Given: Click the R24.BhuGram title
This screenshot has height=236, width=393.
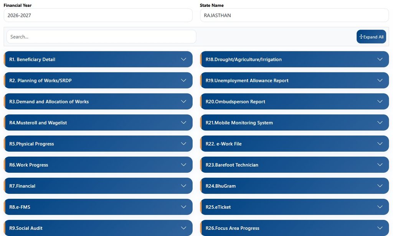Looking at the screenshot, I should pyautogui.click(x=221, y=186).
